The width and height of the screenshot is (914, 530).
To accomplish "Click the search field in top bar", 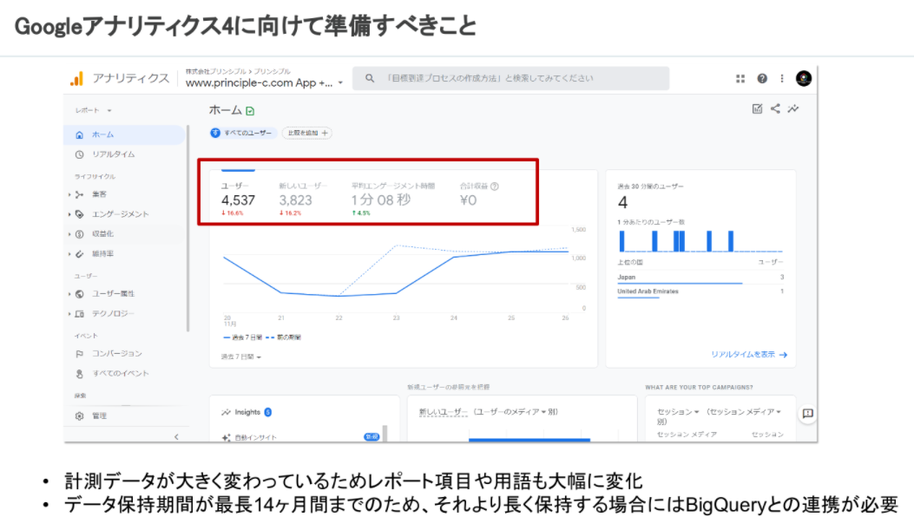I will click(510, 78).
